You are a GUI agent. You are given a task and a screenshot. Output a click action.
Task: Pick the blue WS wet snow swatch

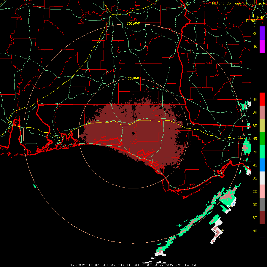pyautogui.click(x=262, y=165)
